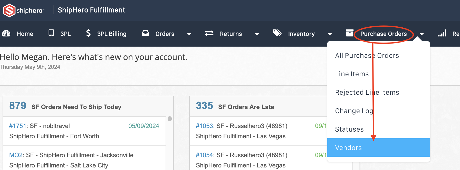Expand the Inventory dropdown arrow
This screenshot has height=170, width=460.
click(x=330, y=34)
